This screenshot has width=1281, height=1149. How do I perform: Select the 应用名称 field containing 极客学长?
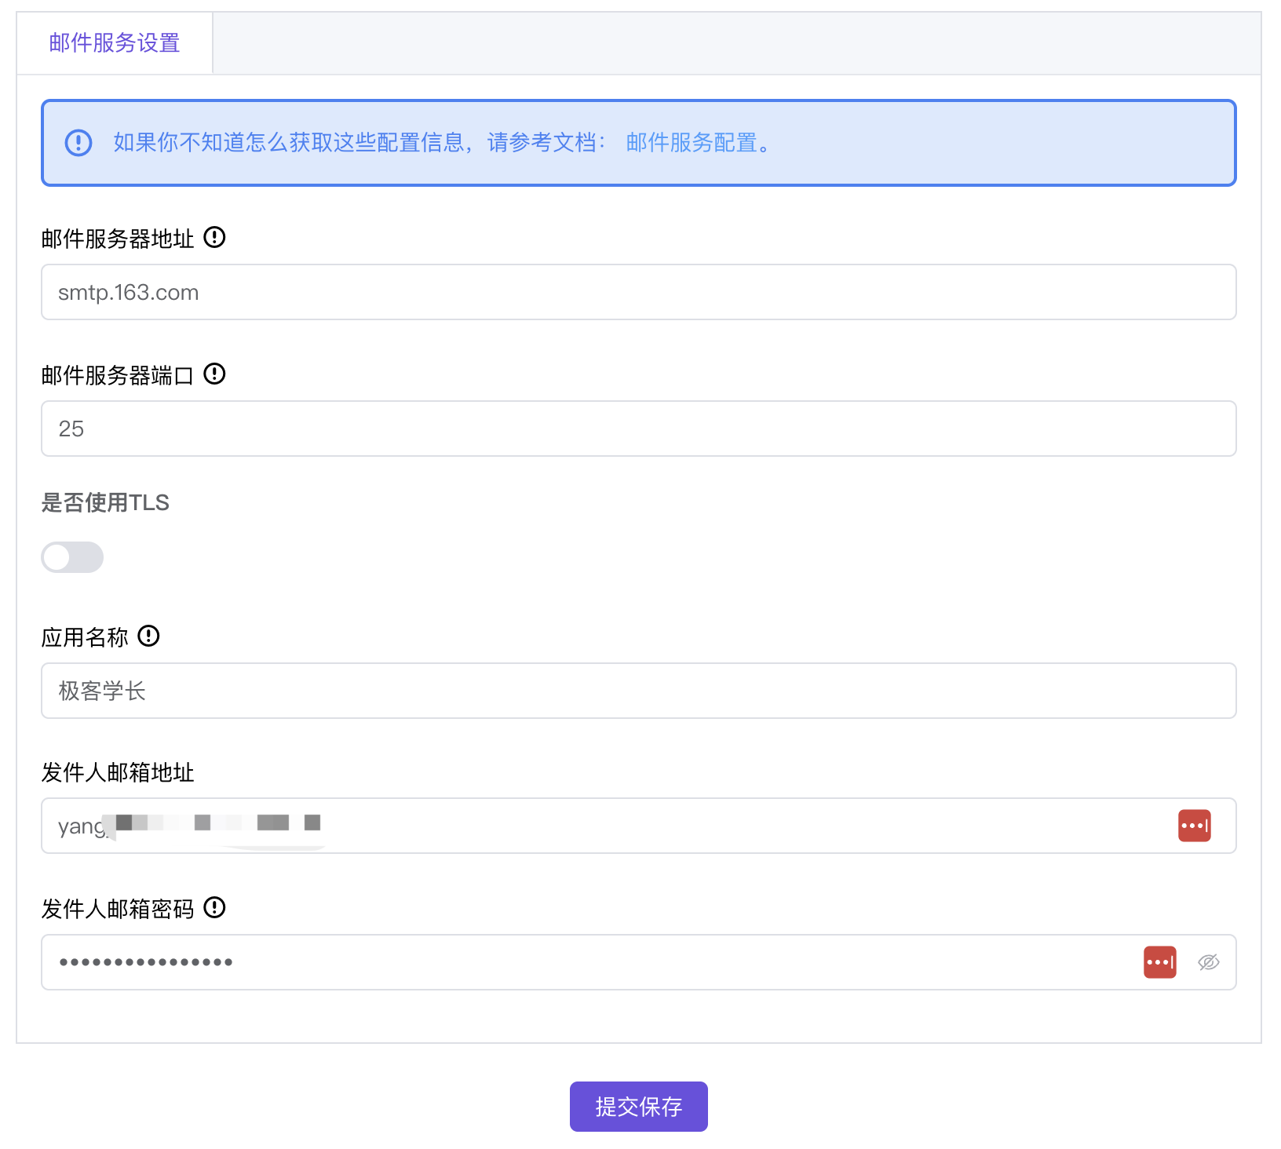637,691
